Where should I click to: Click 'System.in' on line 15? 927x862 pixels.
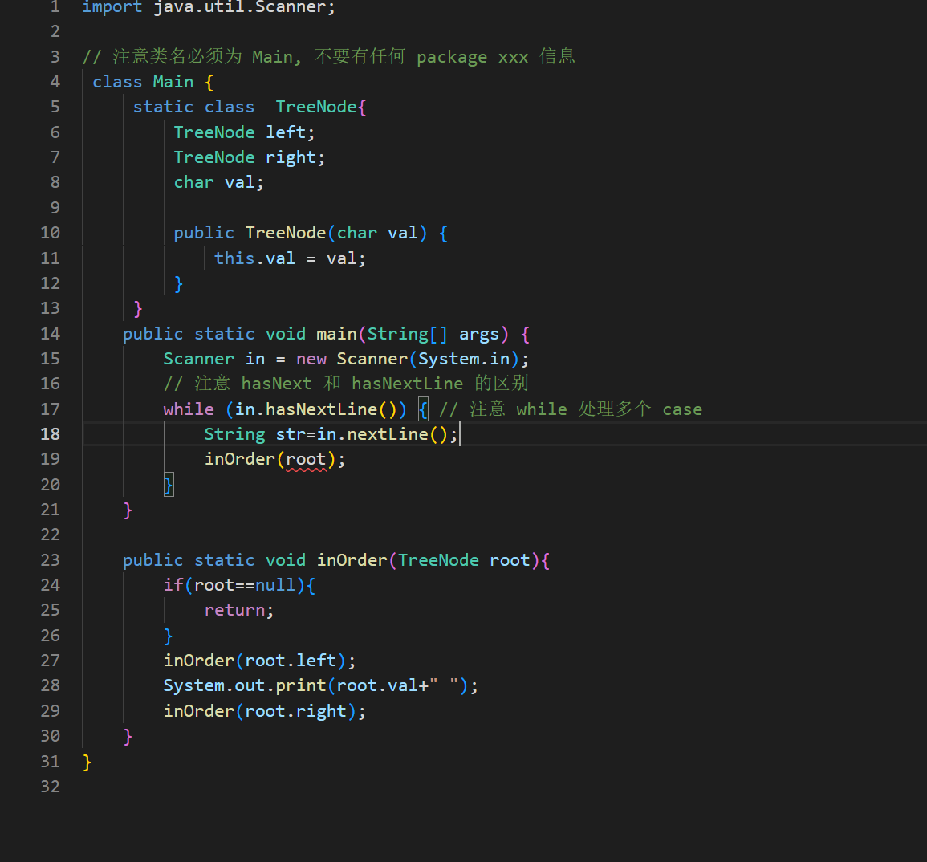(464, 359)
